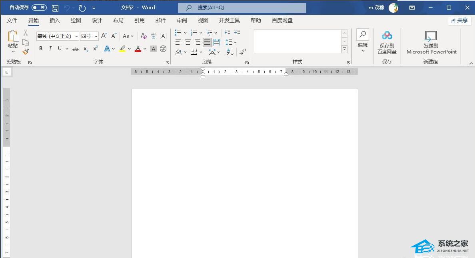Image resolution: width=475 pixels, height=258 pixels.
Task: Toggle Bold formatting
Action: point(41,49)
